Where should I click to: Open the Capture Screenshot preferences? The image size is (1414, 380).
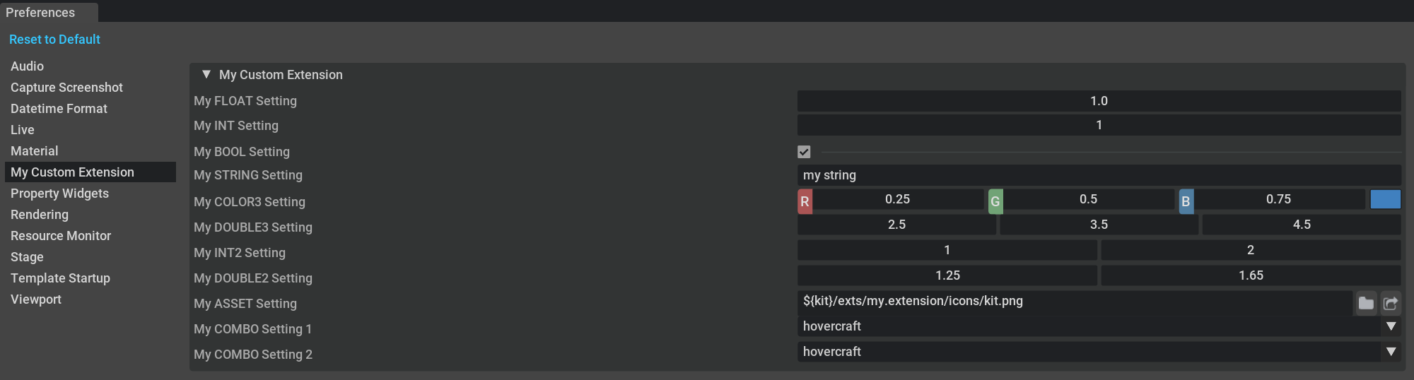coord(66,88)
